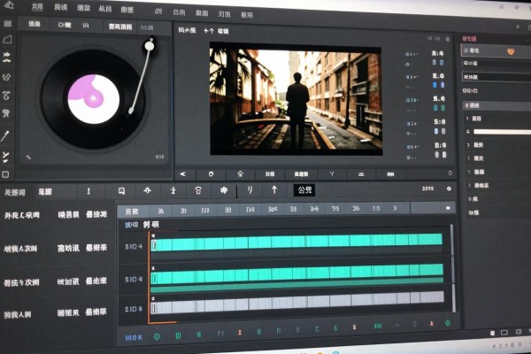The image size is (531, 354).
Task: Click the 2200 value in timeline toolbar
Action: tap(427, 189)
